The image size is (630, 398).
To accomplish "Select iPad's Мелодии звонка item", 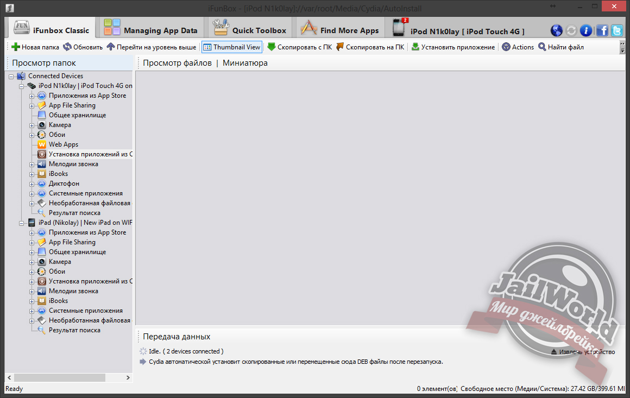I will pyautogui.click(x=73, y=291).
